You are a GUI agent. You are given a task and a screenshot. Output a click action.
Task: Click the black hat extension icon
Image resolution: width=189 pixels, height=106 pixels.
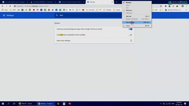[170, 6]
